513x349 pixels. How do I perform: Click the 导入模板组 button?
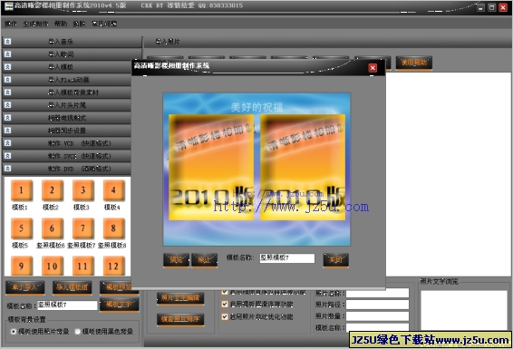tap(73, 287)
